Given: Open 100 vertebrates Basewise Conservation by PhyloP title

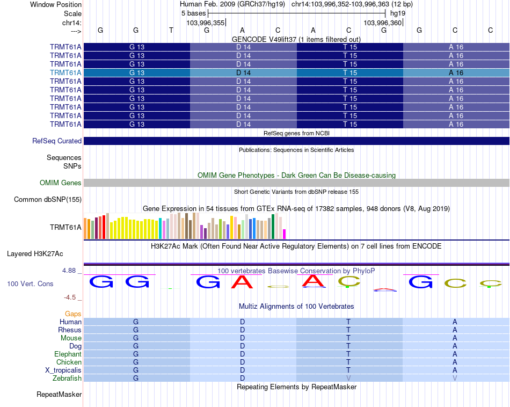Looking at the screenshot, I should (296, 271).
